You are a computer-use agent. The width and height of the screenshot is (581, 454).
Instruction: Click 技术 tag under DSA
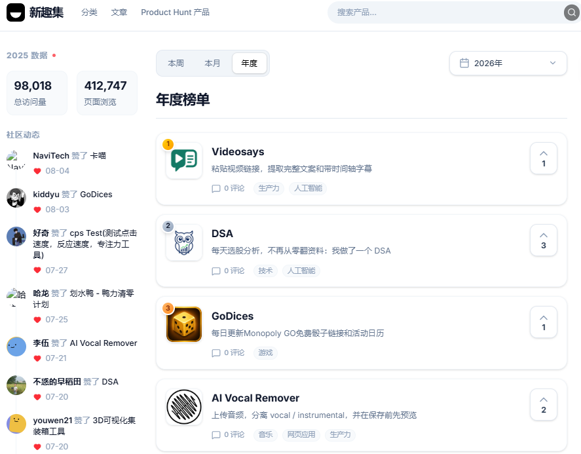click(265, 271)
